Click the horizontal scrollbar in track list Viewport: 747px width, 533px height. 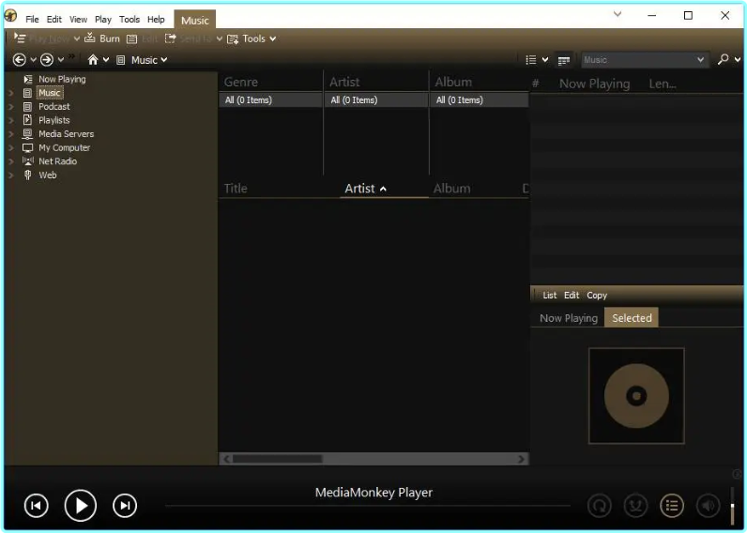click(374, 459)
